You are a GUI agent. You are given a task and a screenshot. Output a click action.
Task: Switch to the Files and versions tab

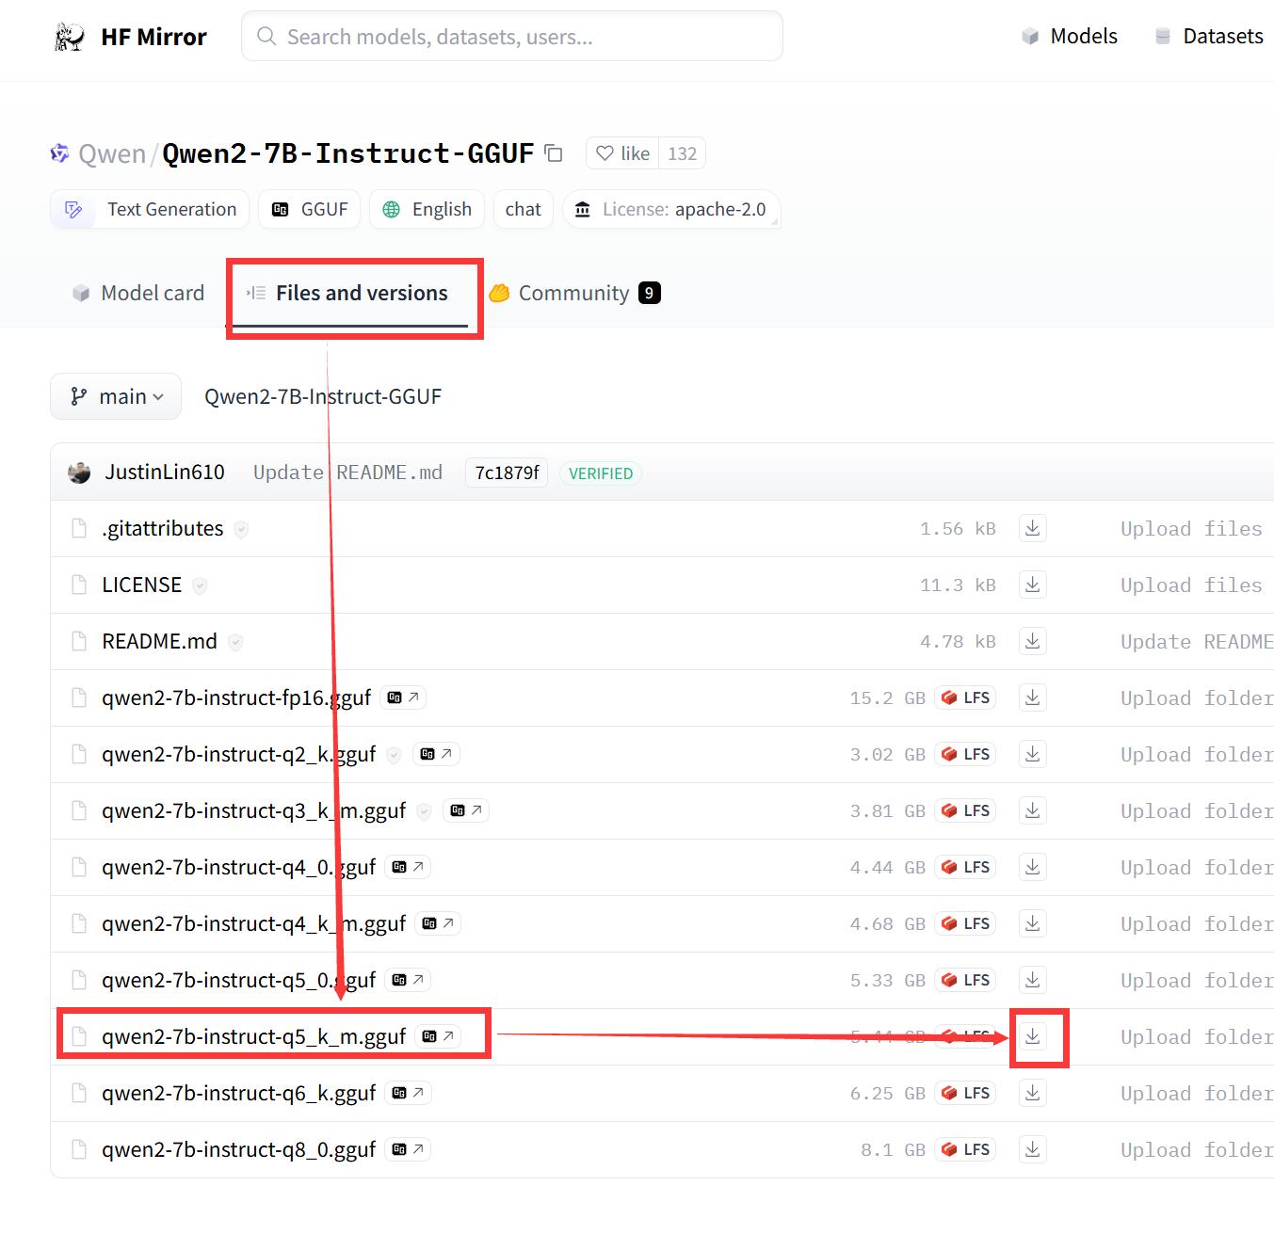click(x=347, y=293)
